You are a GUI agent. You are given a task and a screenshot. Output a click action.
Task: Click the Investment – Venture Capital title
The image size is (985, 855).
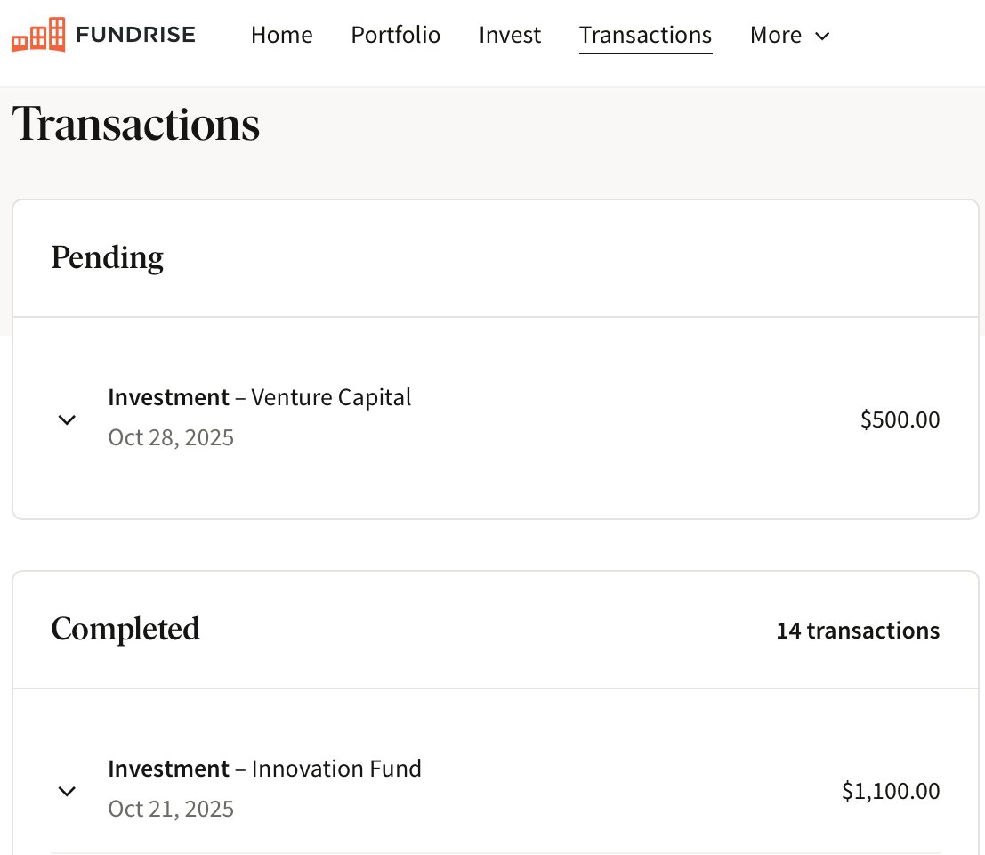coord(259,397)
